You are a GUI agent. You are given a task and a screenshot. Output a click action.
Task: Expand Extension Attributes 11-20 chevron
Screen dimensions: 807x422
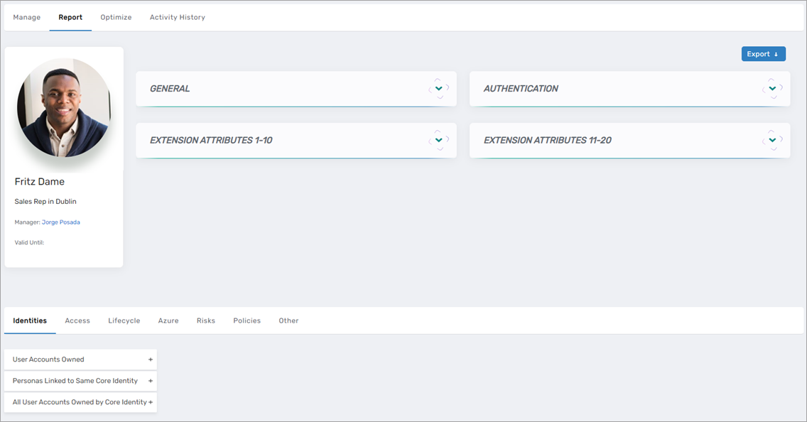click(772, 140)
